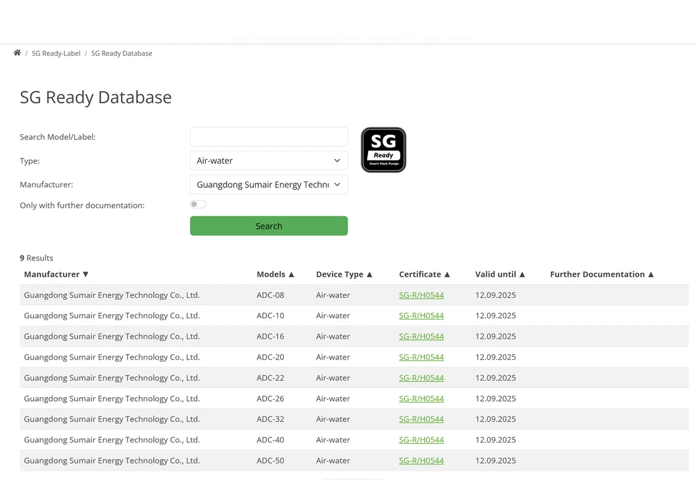Sort by Further Documentation column
The width and height of the screenshot is (696, 480).
(x=601, y=274)
